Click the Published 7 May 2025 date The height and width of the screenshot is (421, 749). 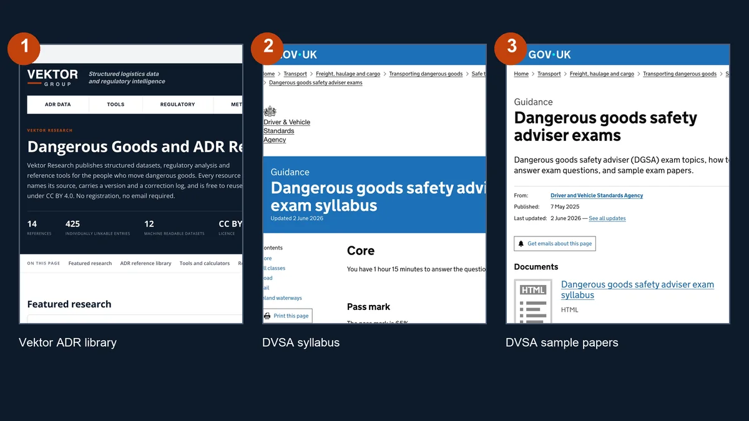[565, 207]
